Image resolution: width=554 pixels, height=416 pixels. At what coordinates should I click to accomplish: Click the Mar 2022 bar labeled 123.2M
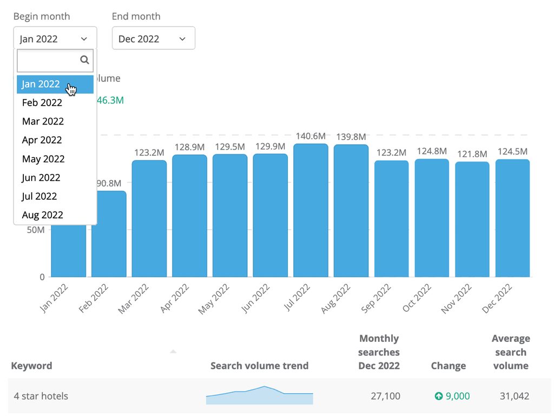(149, 219)
